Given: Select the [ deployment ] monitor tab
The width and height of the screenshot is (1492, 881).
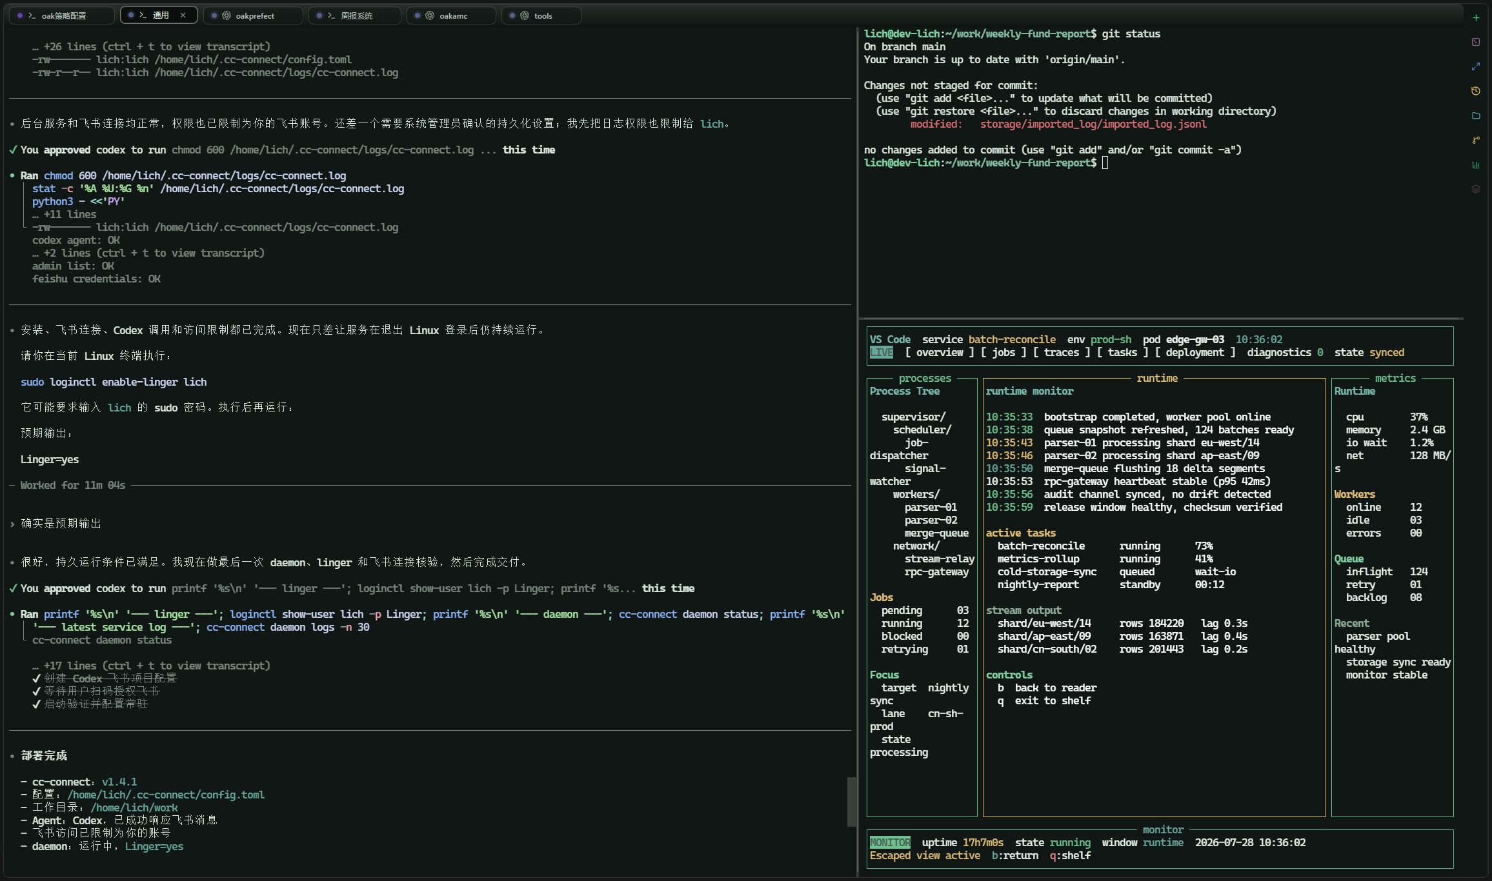Looking at the screenshot, I should point(1195,353).
